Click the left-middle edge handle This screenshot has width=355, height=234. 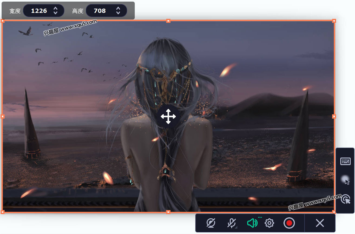pos(2,117)
